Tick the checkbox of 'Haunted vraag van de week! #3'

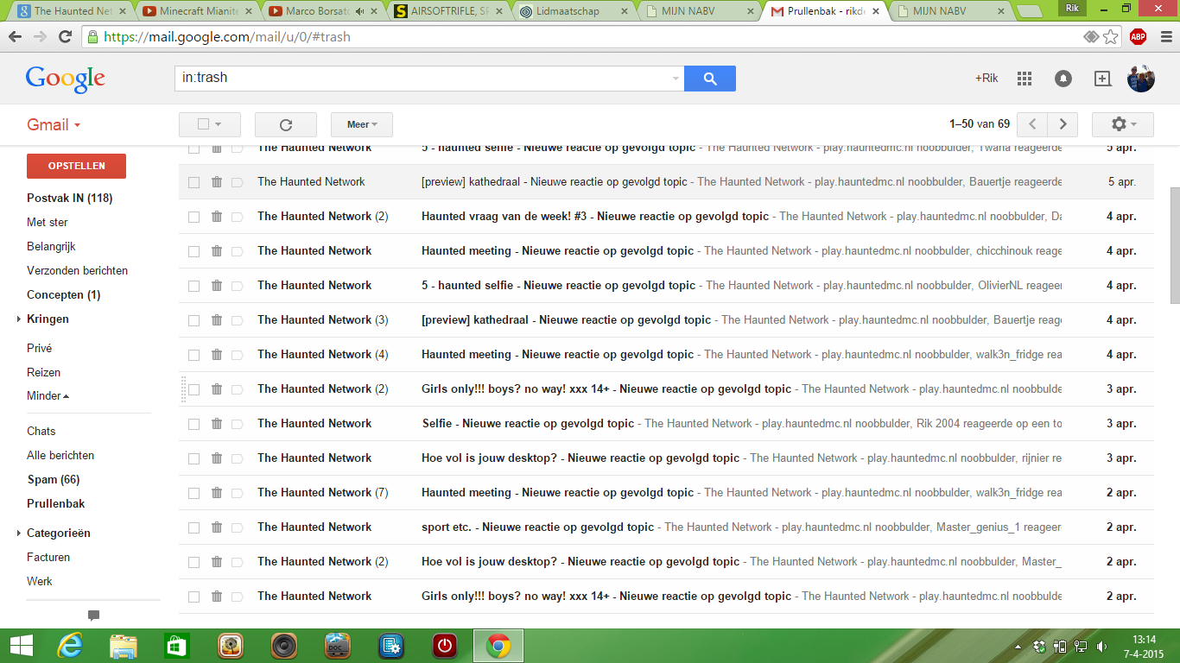193,217
